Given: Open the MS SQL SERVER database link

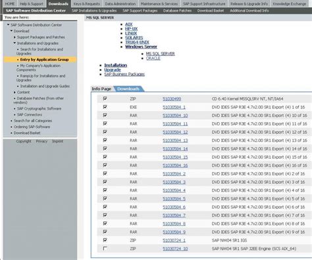Looking at the screenshot, I should pyautogui.click(x=161, y=54).
